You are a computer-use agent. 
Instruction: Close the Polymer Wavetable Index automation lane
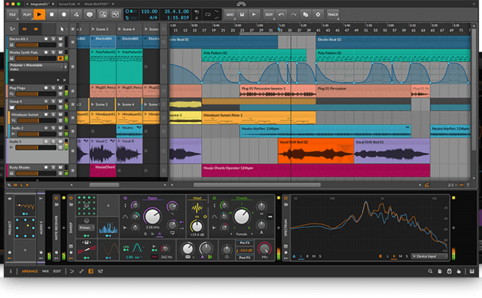pos(64,81)
